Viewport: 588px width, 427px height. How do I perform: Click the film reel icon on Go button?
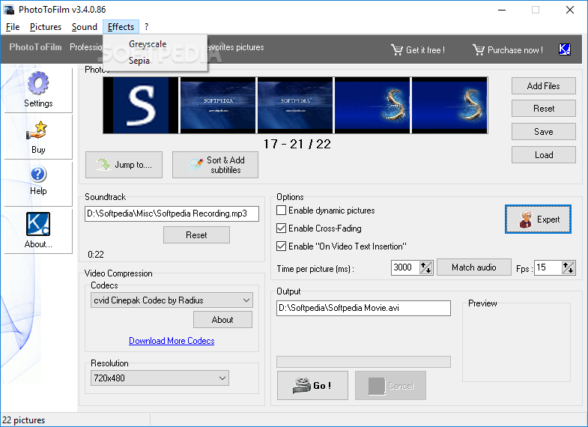tap(302, 385)
